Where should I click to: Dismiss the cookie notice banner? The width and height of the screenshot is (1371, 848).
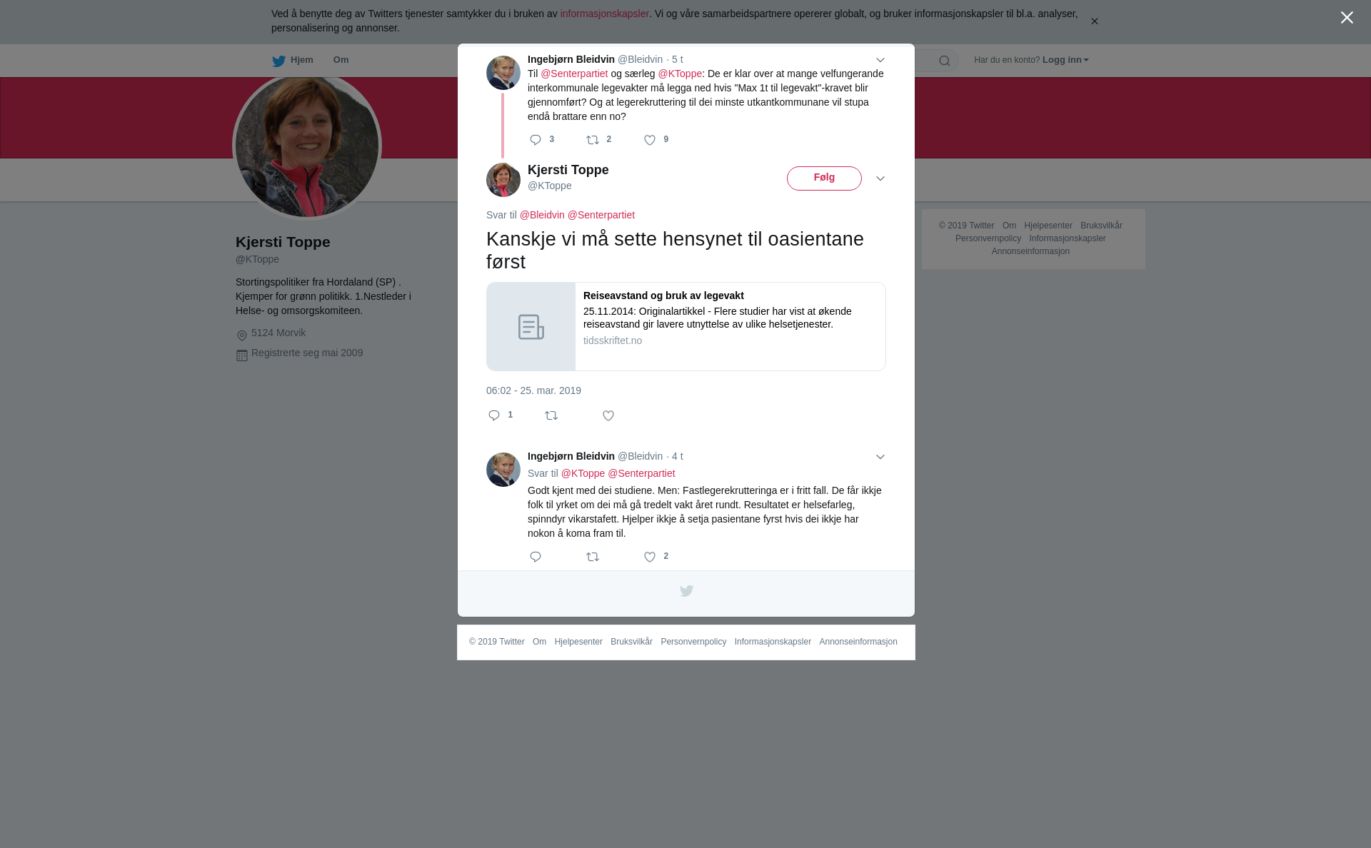tap(1094, 21)
